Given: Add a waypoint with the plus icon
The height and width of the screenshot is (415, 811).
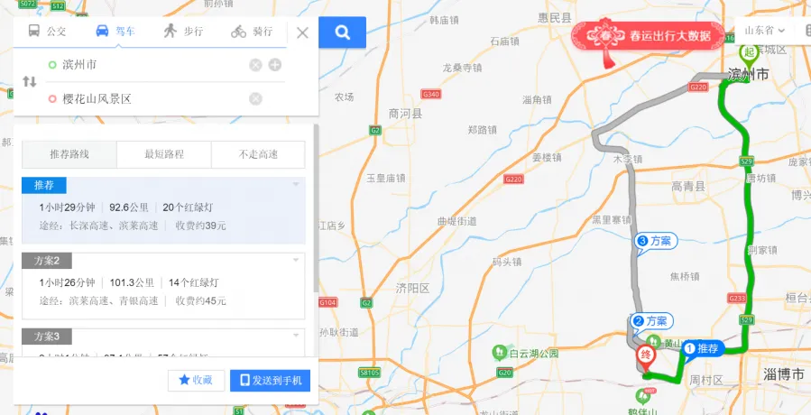Looking at the screenshot, I should point(274,65).
